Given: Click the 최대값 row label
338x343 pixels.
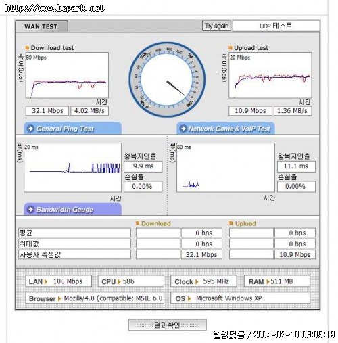Looking at the screenshot, I should (x=74, y=244).
